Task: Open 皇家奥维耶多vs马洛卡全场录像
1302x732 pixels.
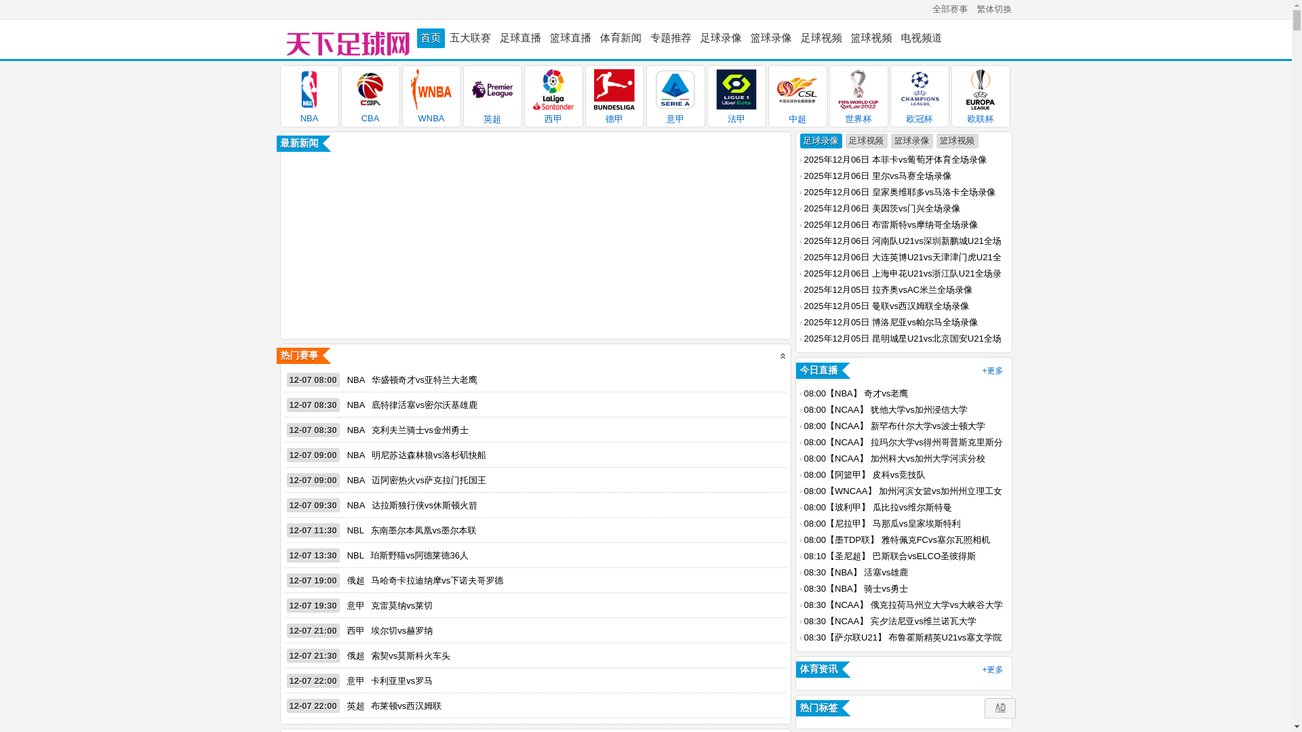Action: tap(899, 192)
